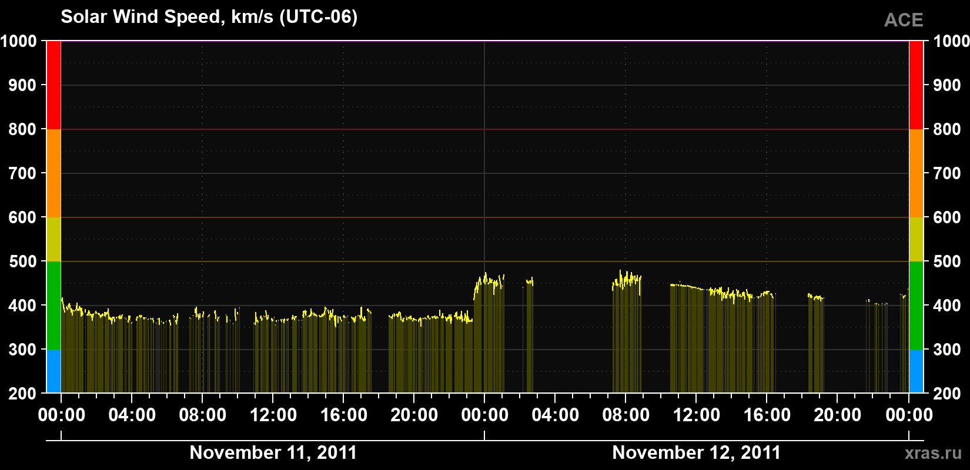This screenshot has height=470, width=970.
Task: Click the 700 label on left axis
Action: [x=23, y=173]
